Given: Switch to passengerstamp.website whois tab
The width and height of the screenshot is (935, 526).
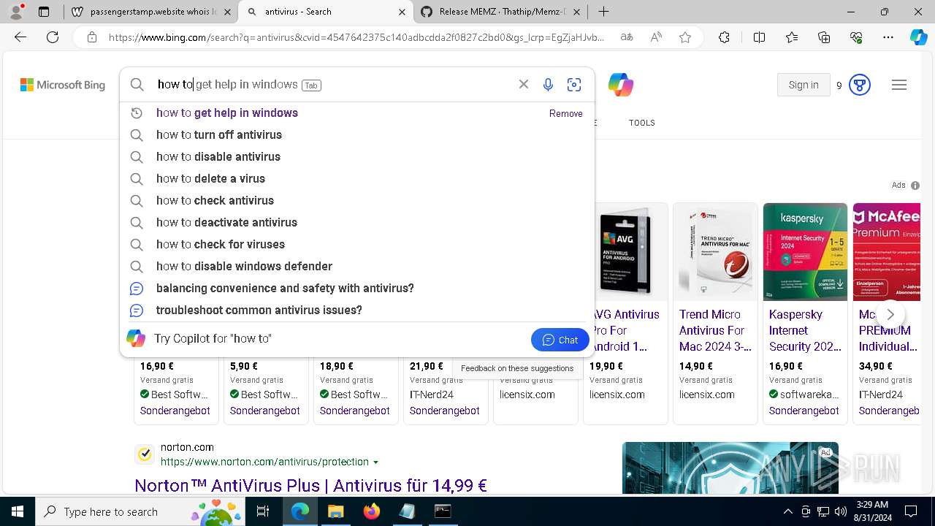Looking at the screenshot, I should click(x=151, y=12).
